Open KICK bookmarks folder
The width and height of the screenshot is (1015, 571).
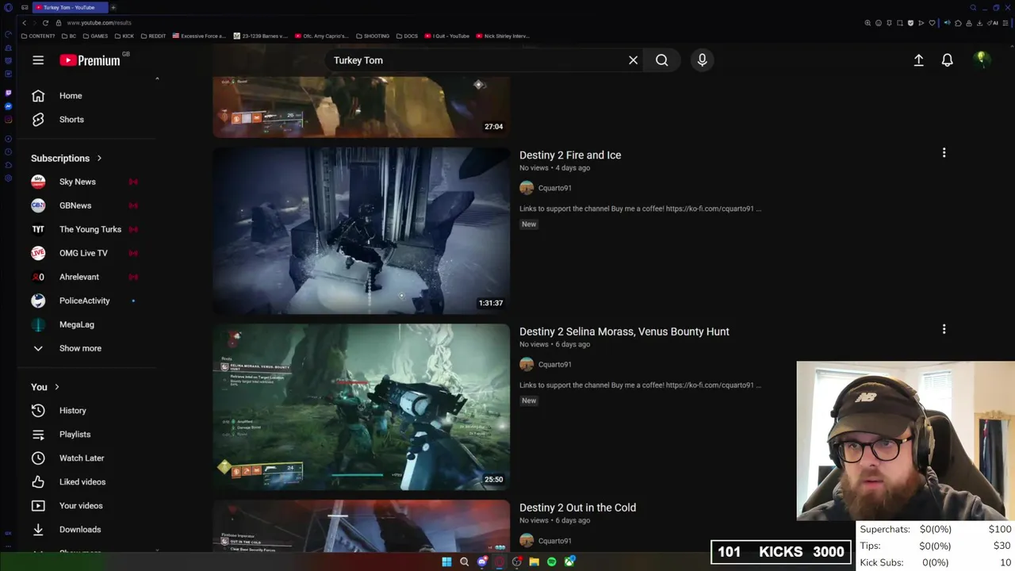pyautogui.click(x=124, y=36)
